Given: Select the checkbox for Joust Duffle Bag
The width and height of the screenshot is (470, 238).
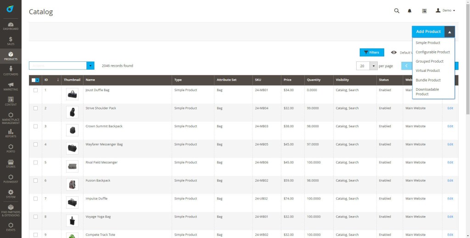Looking at the screenshot, I should 36,90.
